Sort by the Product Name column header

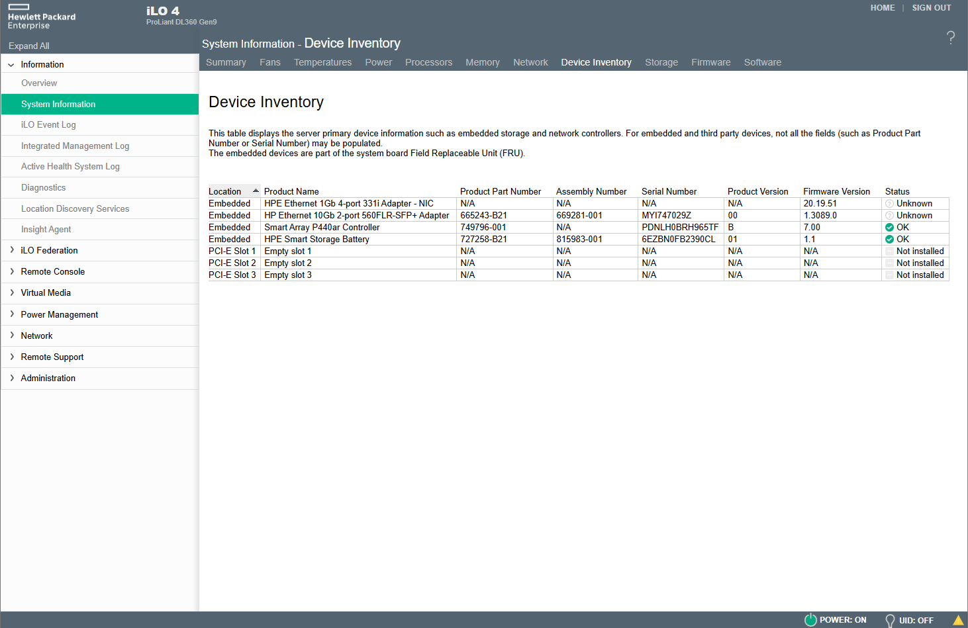291,191
